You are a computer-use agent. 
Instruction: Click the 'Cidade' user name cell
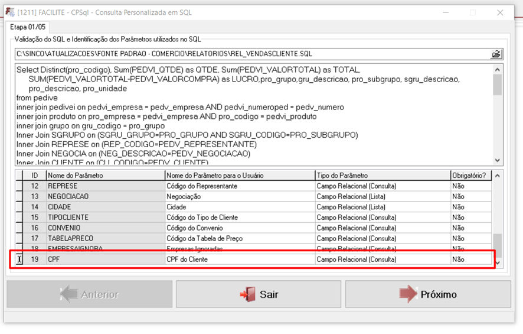pyautogui.click(x=240, y=207)
